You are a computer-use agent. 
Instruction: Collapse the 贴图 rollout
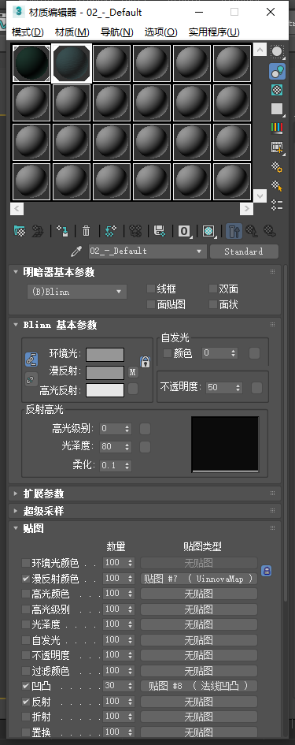(34, 528)
